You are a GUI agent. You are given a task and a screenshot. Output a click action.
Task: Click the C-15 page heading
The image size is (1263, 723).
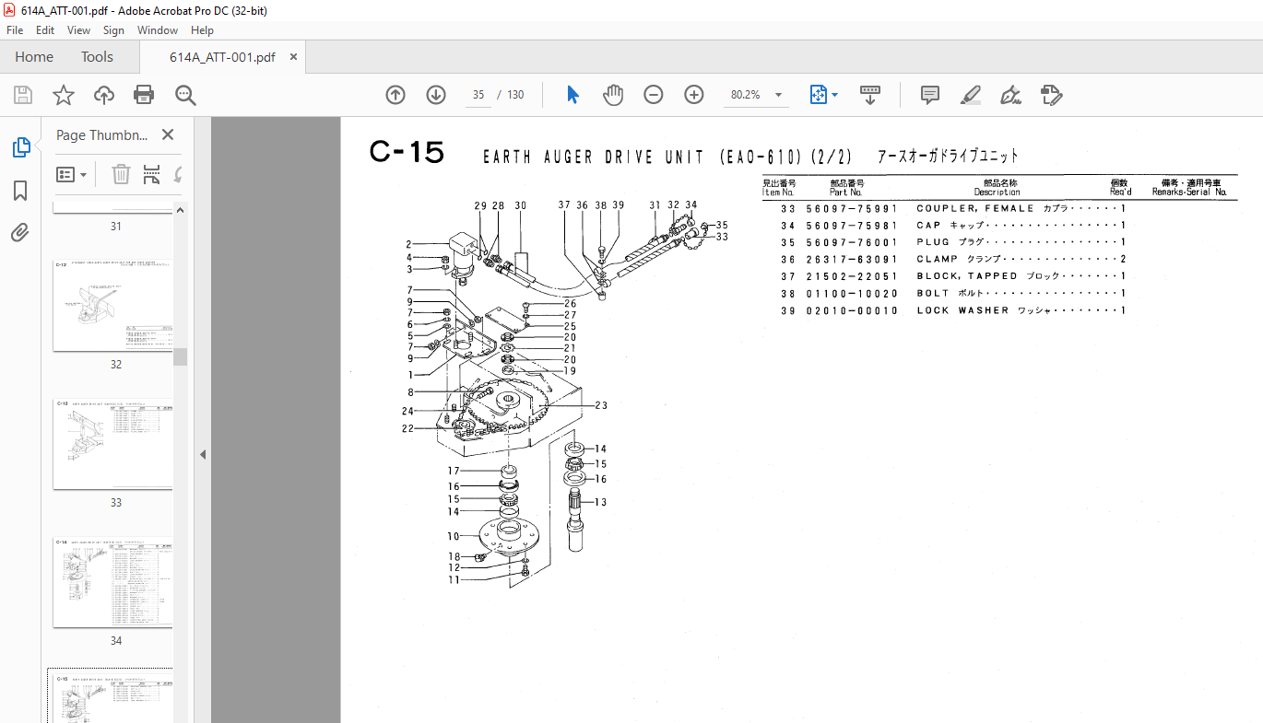(x=407, y=152)
